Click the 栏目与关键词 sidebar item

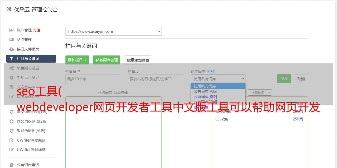[31, 59]
